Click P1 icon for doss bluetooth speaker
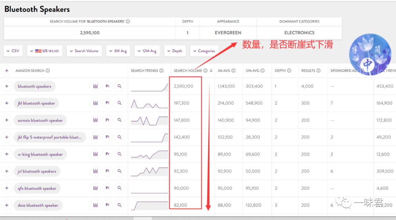This screenshot has width=396, height=220. coord(107,205)
